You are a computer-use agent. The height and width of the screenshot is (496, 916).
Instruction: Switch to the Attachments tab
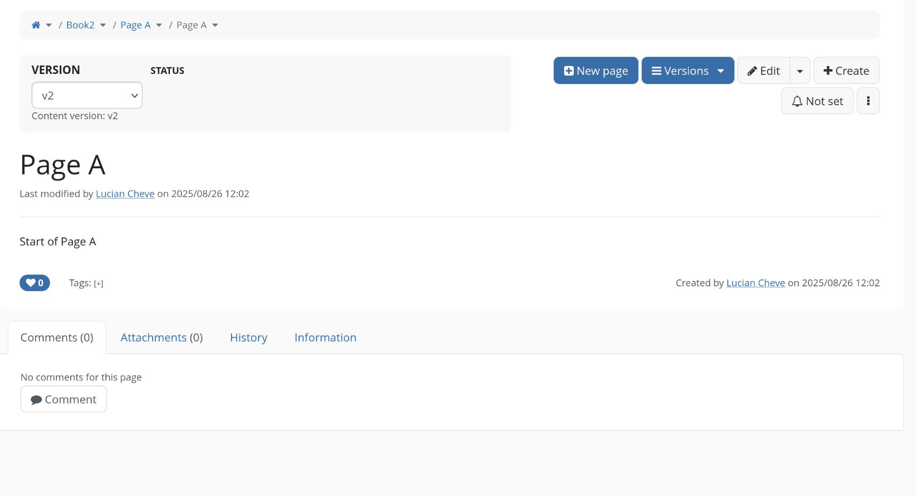pyautogui.click(x=161, y=337)
